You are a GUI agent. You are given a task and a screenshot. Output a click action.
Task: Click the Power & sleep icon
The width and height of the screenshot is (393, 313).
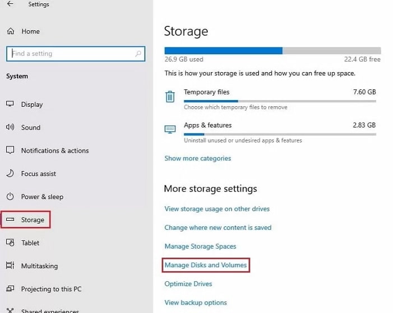[10, 196]
